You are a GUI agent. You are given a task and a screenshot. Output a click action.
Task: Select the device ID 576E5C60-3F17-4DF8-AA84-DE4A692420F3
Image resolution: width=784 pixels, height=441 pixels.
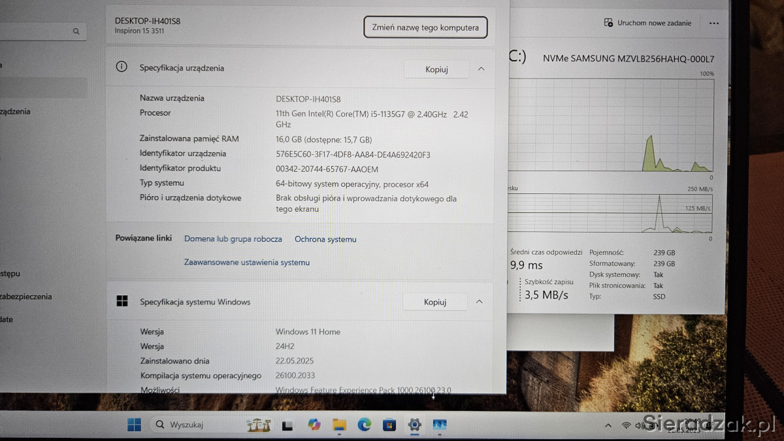(353, 155)
